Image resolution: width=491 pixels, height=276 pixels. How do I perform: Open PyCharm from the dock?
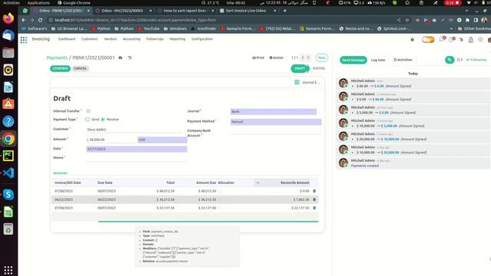tap(8, 156)
